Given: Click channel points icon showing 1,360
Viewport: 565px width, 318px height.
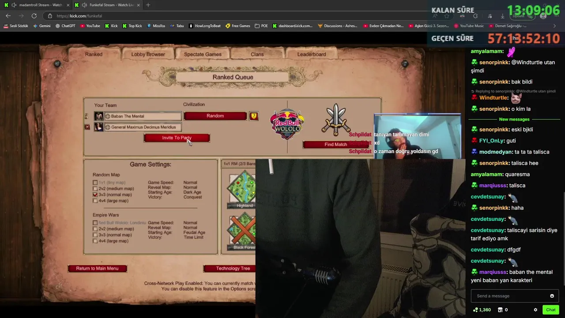Looking at the screenshot, I should pos(475,310).
